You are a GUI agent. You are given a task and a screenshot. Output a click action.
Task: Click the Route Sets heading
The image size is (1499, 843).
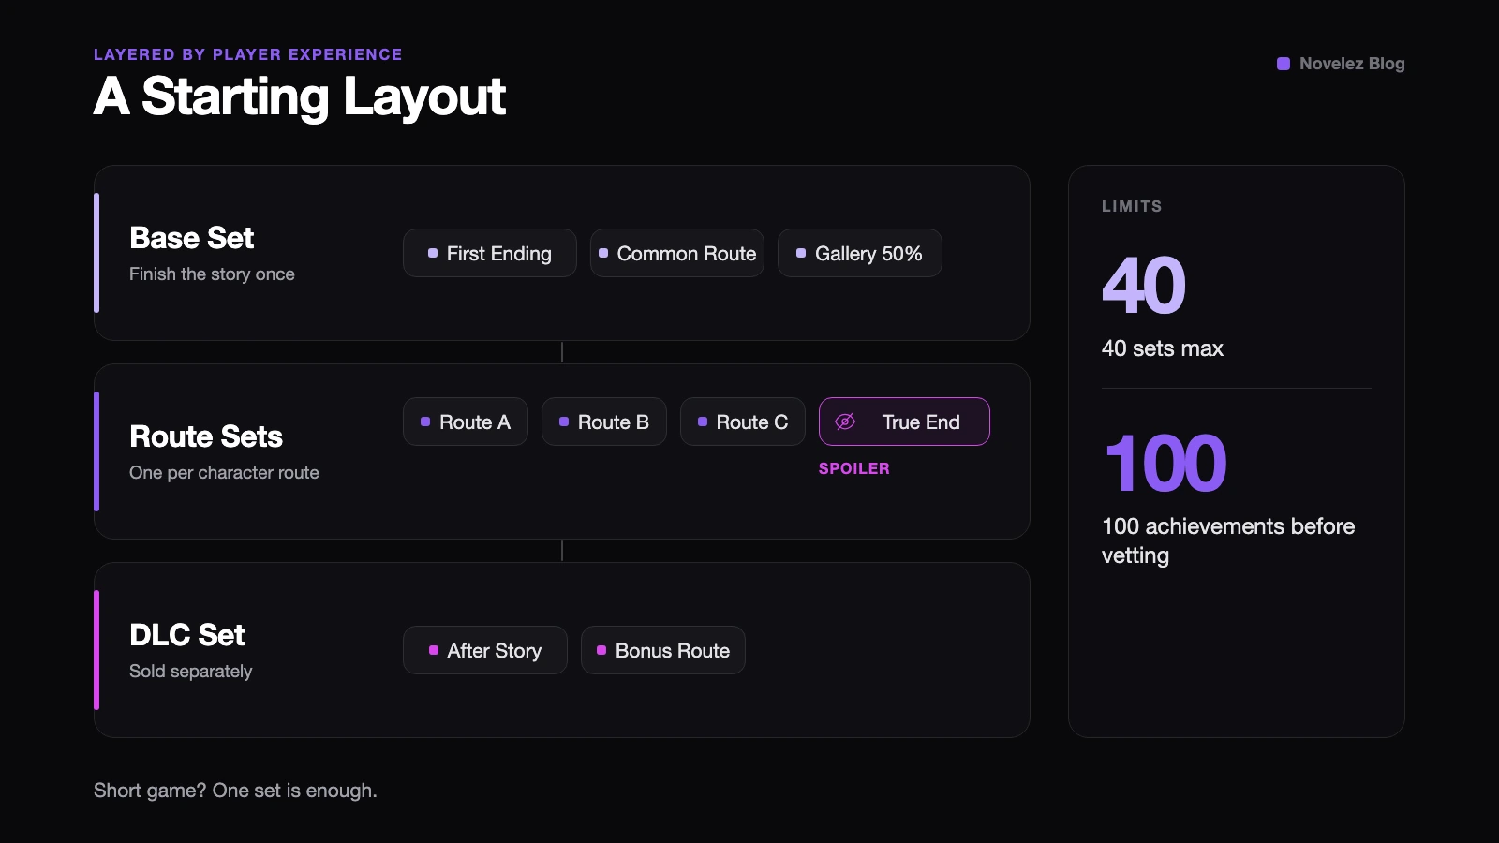coord(206,436)
